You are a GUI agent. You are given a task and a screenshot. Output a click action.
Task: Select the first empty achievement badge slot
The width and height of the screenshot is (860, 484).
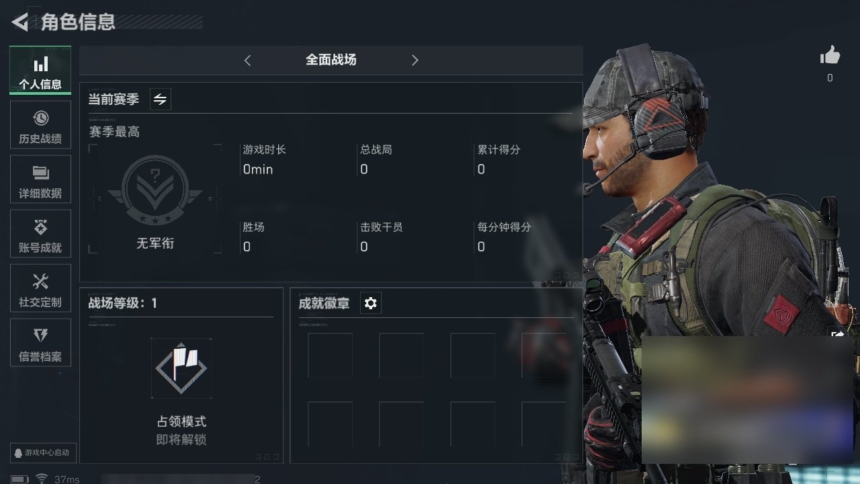point(330,355)
